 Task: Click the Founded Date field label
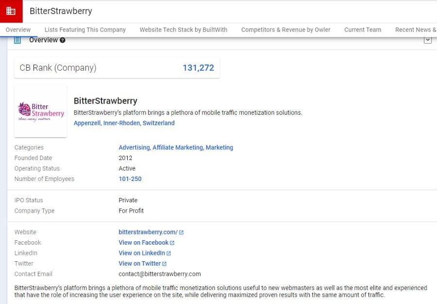pos(33,158)
